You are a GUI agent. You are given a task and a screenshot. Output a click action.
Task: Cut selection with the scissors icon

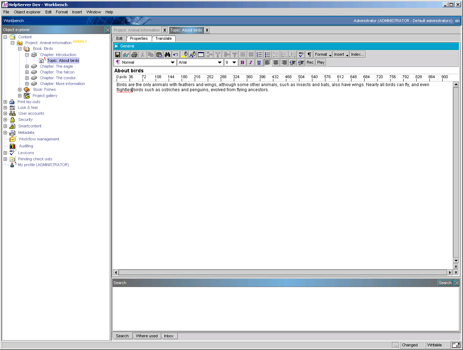click(x=143, y=55)
